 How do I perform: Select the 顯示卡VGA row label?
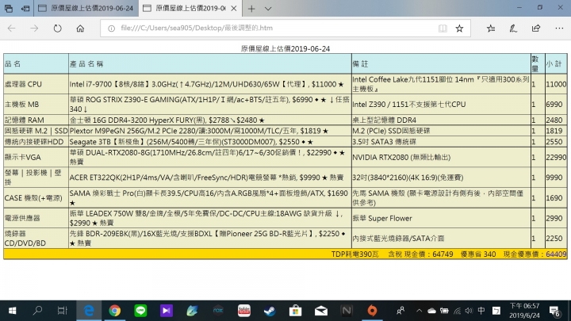coord(22,157)
